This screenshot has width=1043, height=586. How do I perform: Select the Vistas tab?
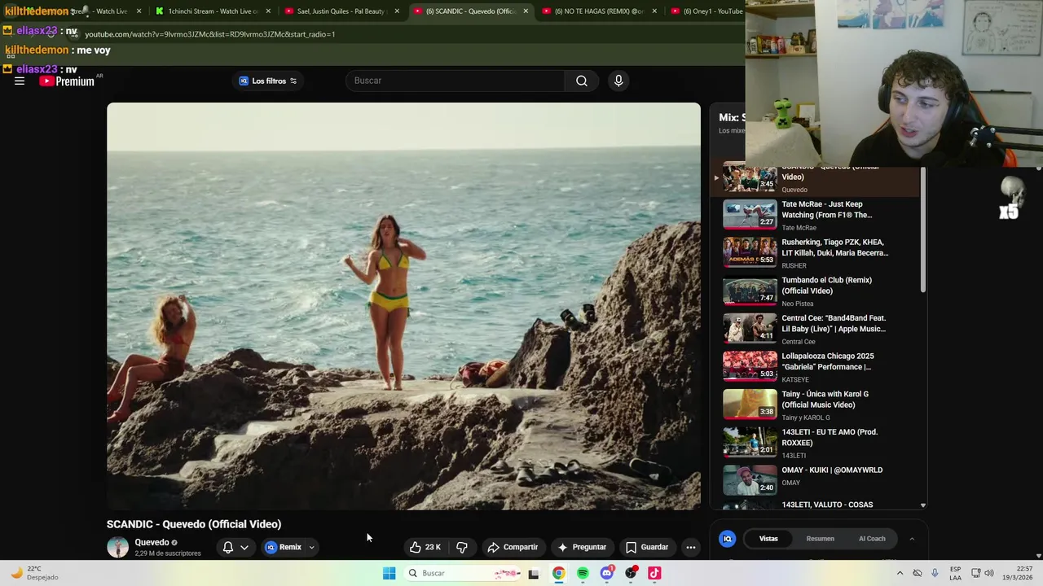768,538
